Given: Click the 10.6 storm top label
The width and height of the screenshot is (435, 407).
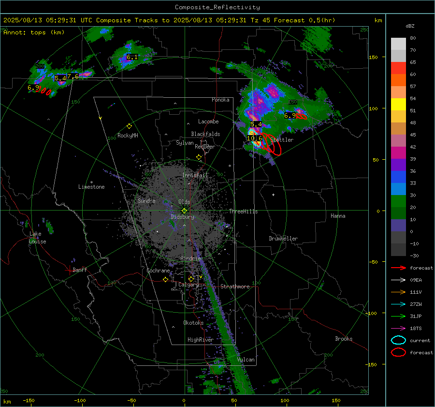Looking at the screenshot, I should tap(254, 138).
